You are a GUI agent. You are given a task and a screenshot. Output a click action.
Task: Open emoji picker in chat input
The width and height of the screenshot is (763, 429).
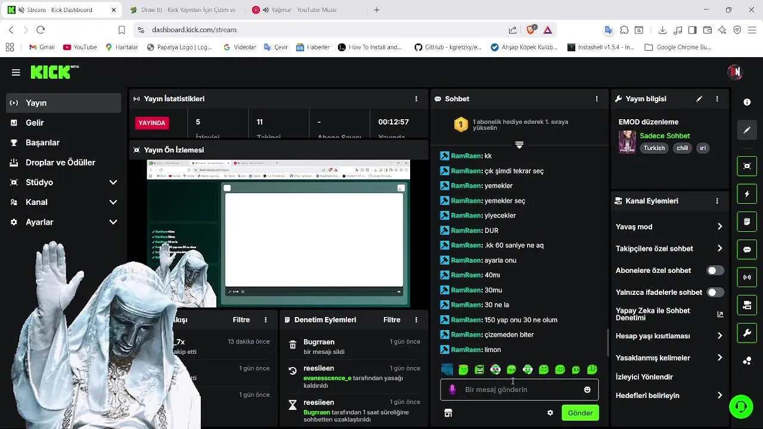point(587,390)
